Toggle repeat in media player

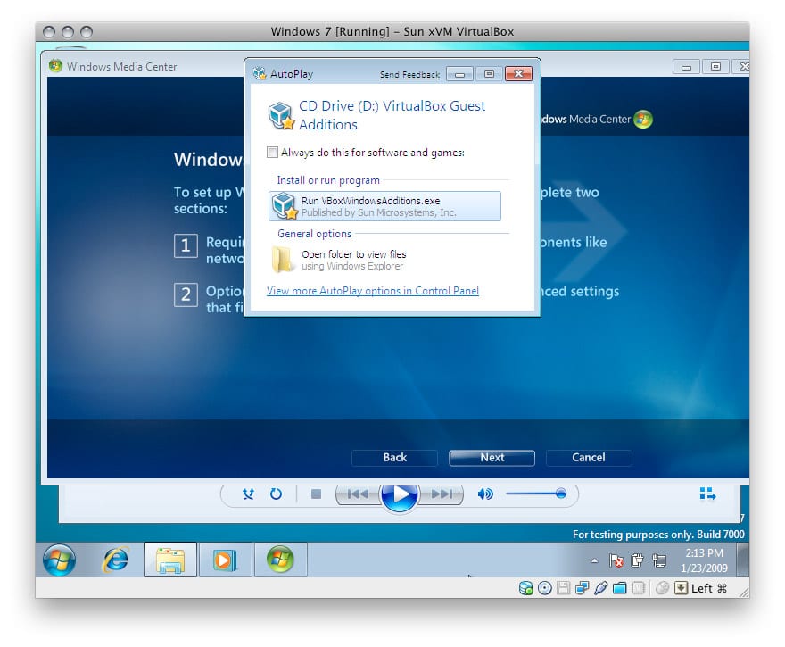pos(276,494)
